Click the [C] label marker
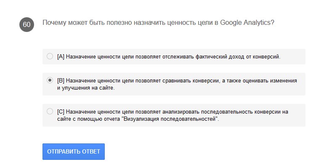Image resolution: width=329 pixels, height=167 pixels. 61,111
